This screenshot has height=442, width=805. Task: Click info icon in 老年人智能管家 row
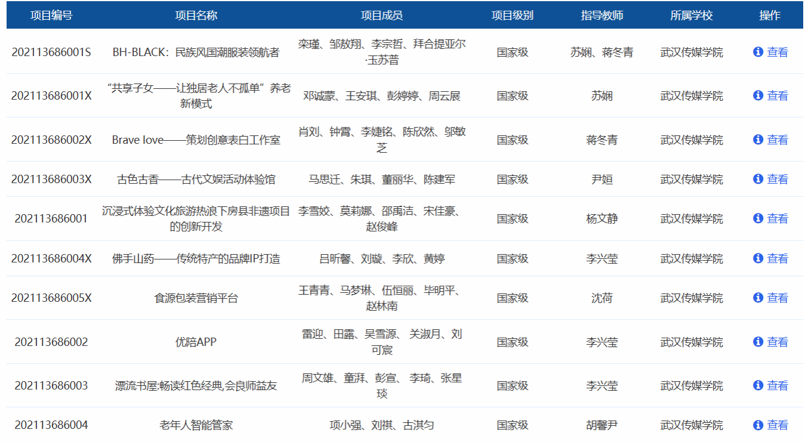(x=758, y=425)
